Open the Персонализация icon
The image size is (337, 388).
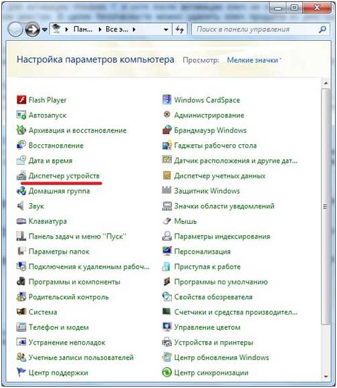[x=166, y=251]
